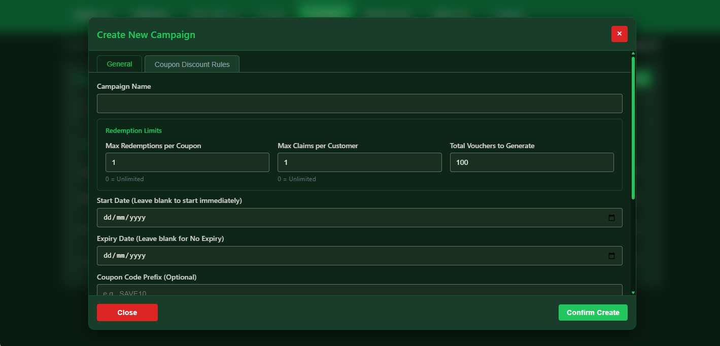Click the dialog scrollbar thumb
720x346 pixels.
pos(633,125)
